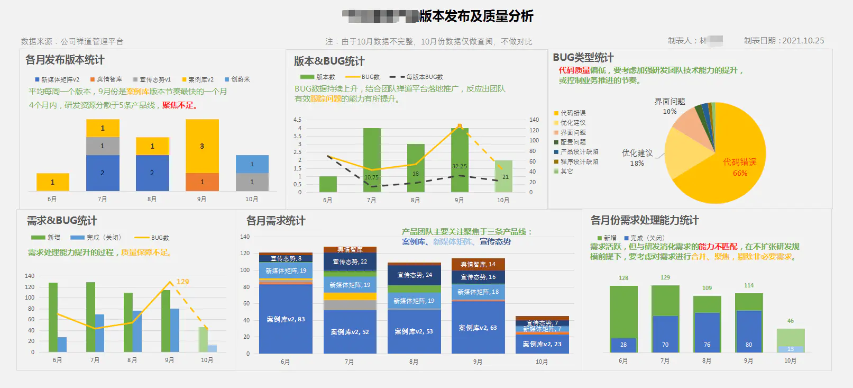Select the 制表日期：2021.10.25 text
Image resolution: width=853 pixels, height=388 pixels.
click(x=784, y=41)
